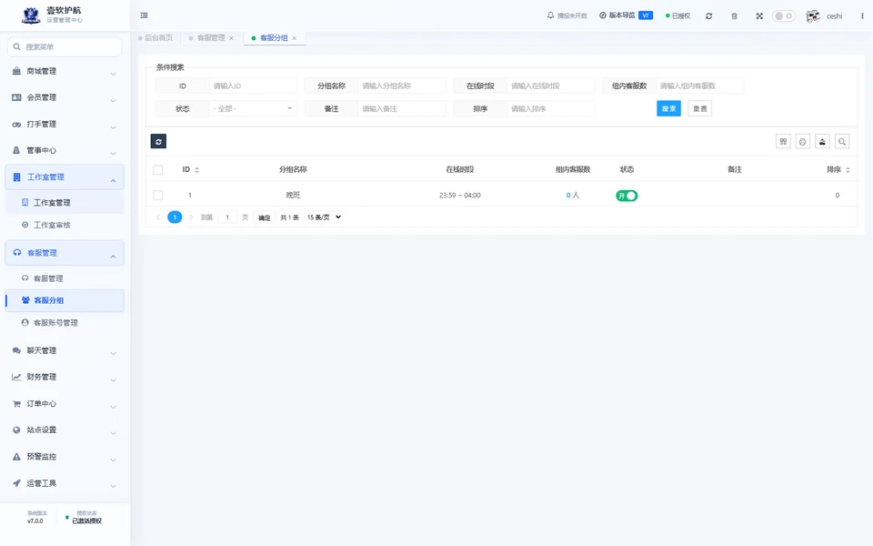Screen dimensions: 873x546
Task: Close the 客服分组 tab
Action: pyautogui.click(x=295, y=38)
